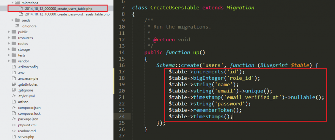Viewport: 335px width, 140px height.
Task: Click the icon beside readme.md
Action: coord(14,131)
